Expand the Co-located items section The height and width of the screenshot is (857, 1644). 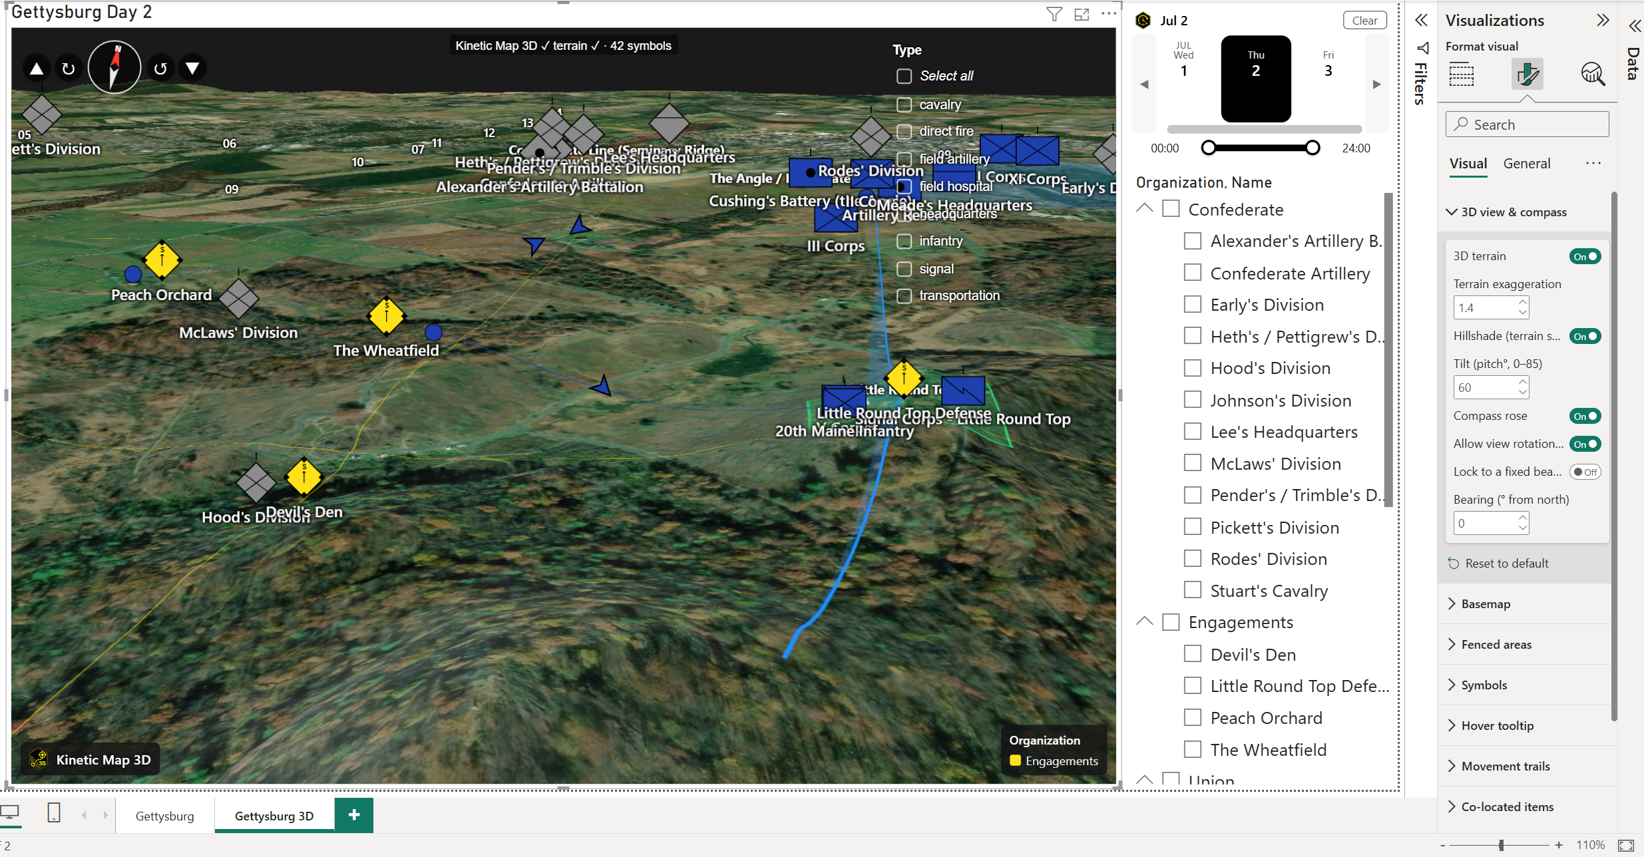click(x=1452, y=807)
